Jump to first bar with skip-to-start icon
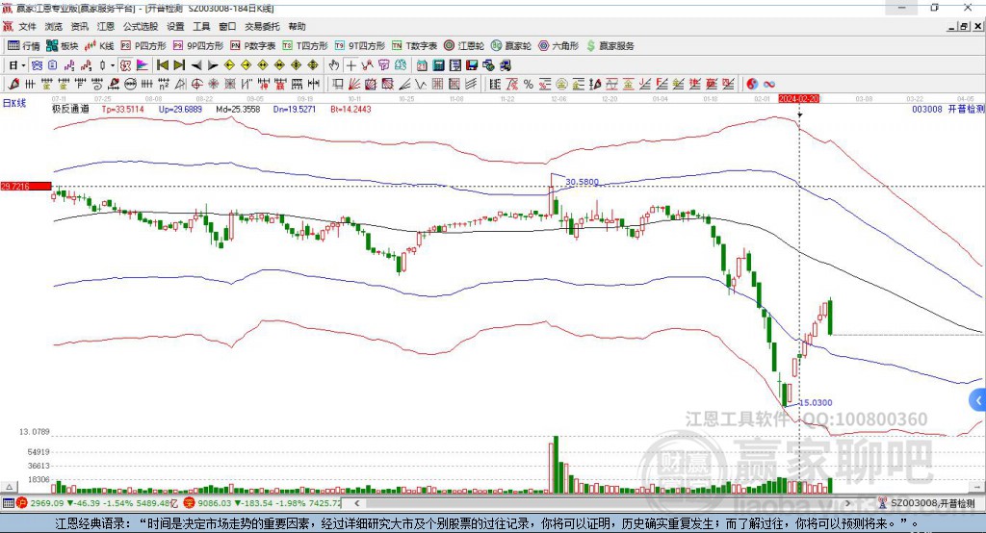 tap(163, 65)
